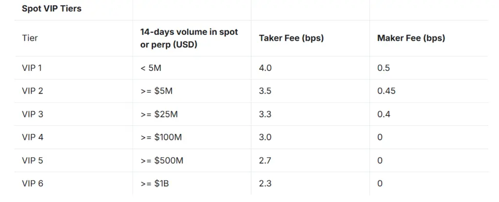Image resolution: width=499 pixels, height=202 pixels.
Task: Click the >= $1B volume cell
Action: (x=154, y=184)
